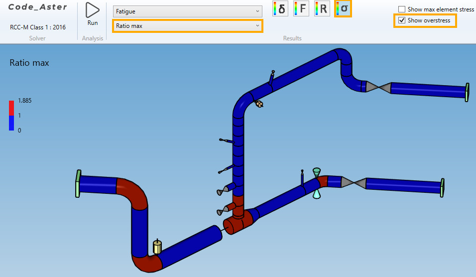476x277 pixels.
Task: Expand the Ratio max dropdown
Action: [187, 25]
